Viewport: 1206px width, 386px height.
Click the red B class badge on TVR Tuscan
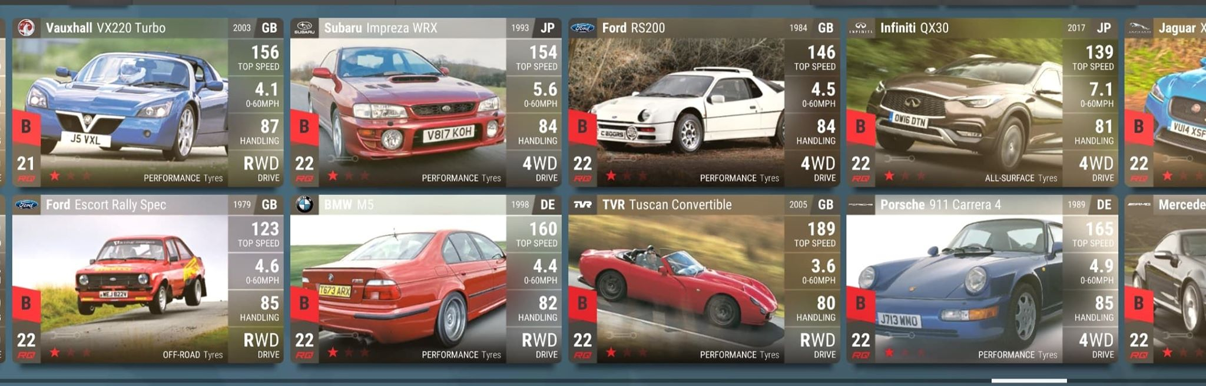point(582,304)
